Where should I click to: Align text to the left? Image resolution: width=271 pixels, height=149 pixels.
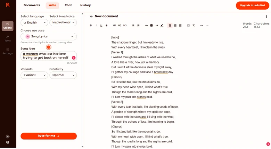[x=170, y=26]
